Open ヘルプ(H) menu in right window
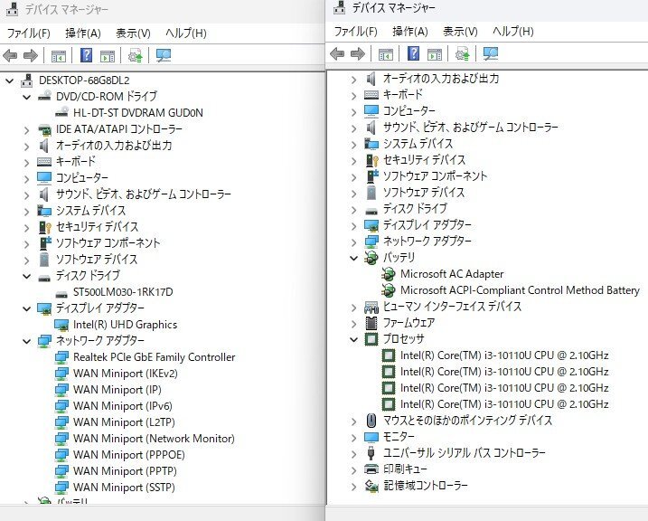This screenshot has height=521, width=648. pyautogui.click(x=512, y=32)
